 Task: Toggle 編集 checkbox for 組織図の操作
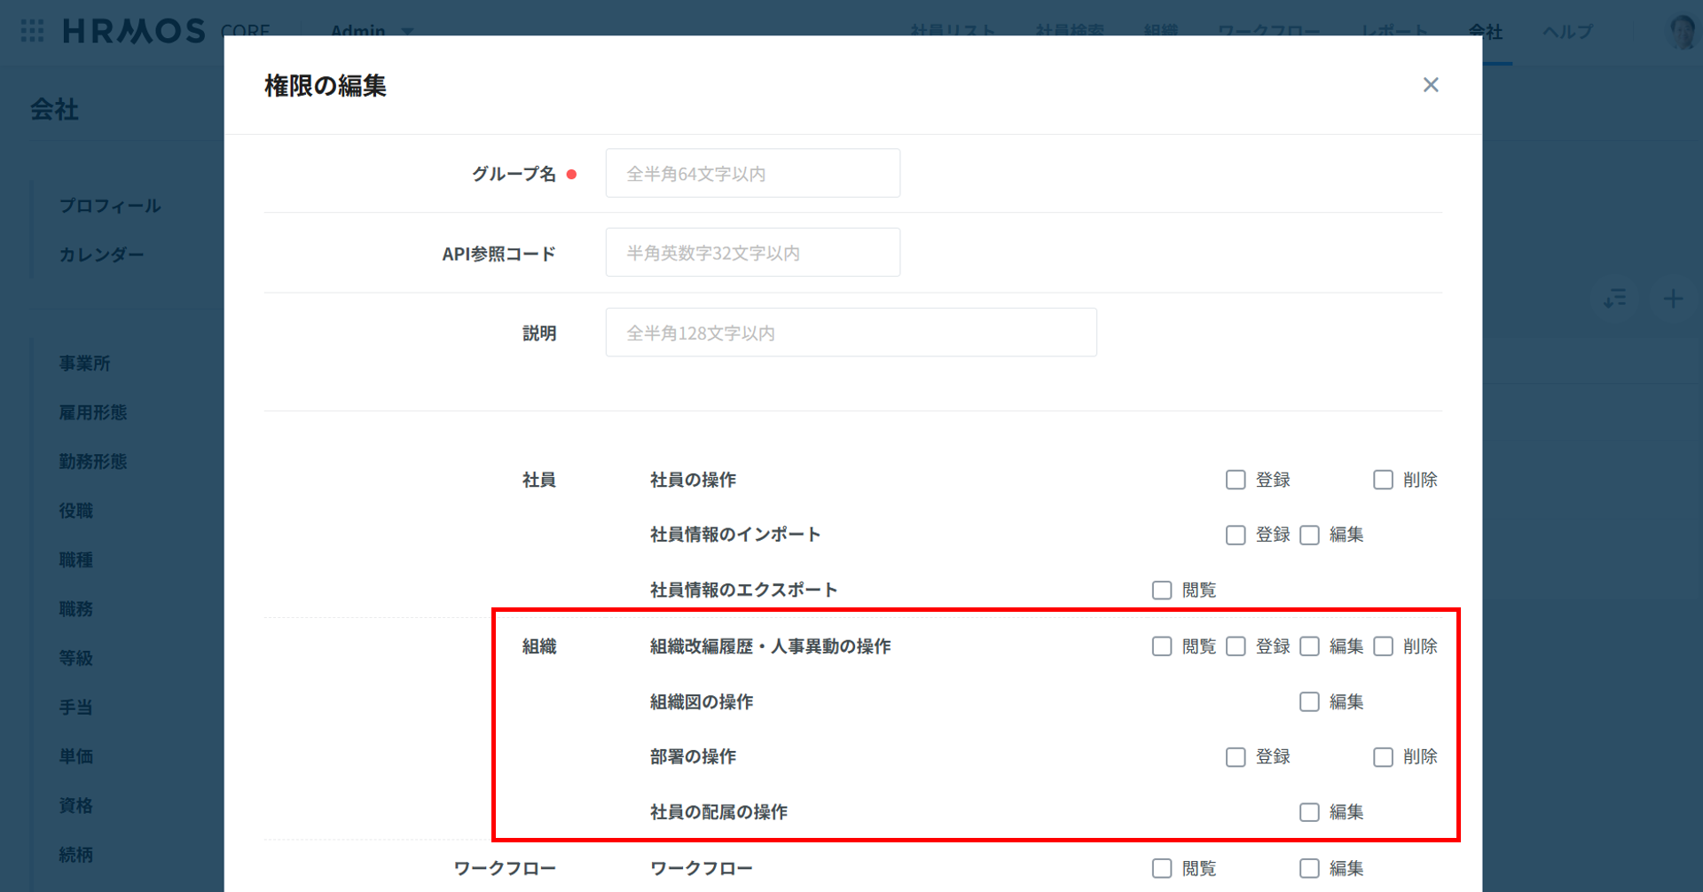pos(1309,702)
